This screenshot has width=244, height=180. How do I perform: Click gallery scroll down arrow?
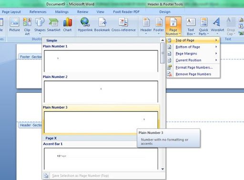(163, 169)
